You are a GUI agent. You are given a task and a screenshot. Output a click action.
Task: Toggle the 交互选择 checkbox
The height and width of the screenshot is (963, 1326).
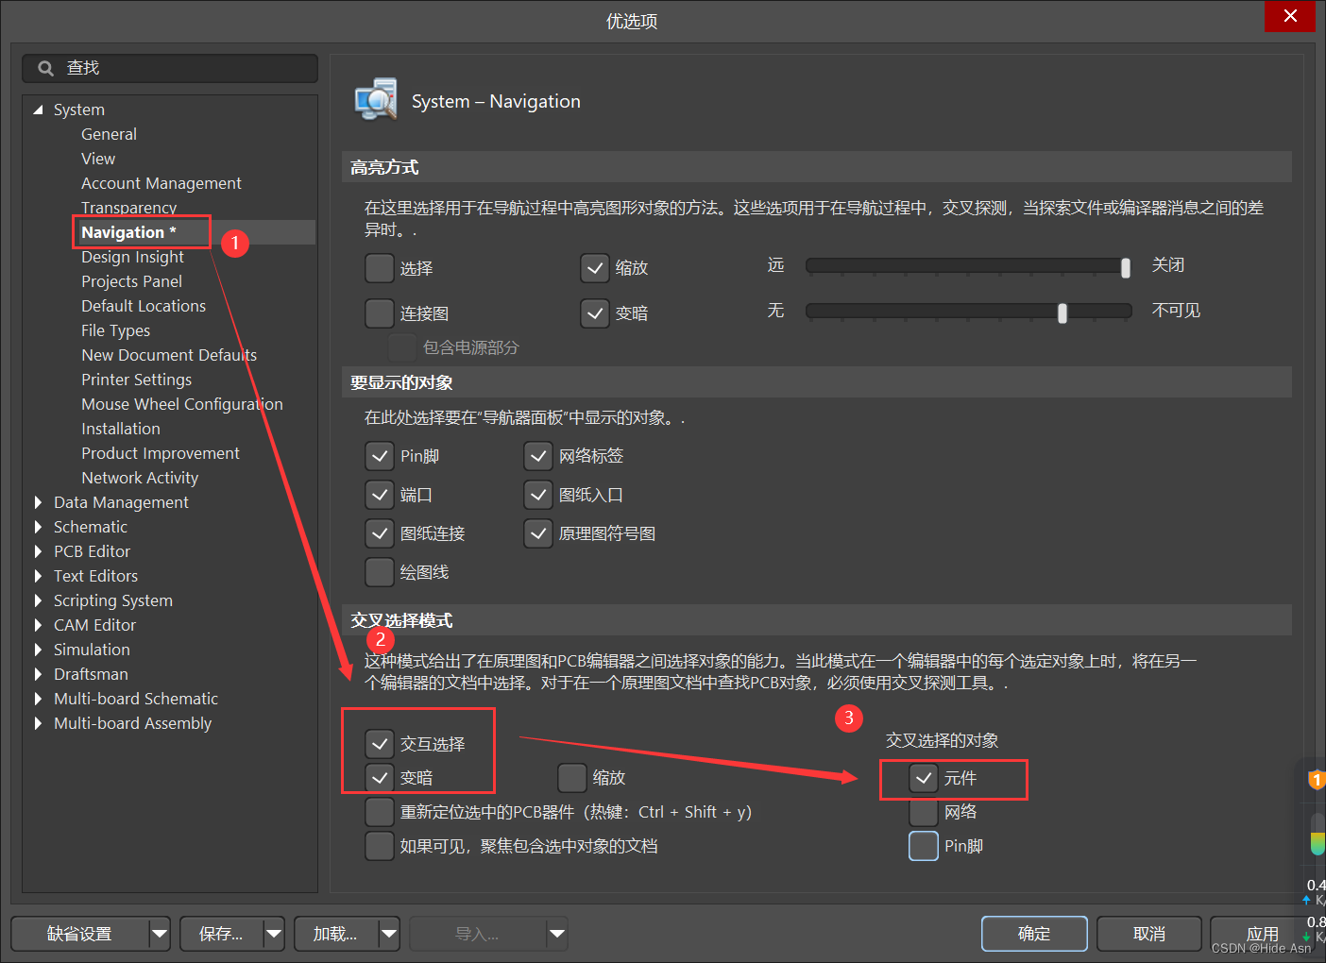(x=380, y=744)
